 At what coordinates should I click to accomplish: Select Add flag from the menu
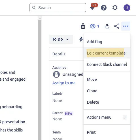click(107, 42)
